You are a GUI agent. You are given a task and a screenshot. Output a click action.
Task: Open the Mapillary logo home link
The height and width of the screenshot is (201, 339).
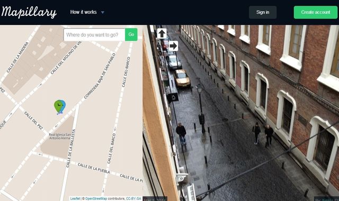29,12
